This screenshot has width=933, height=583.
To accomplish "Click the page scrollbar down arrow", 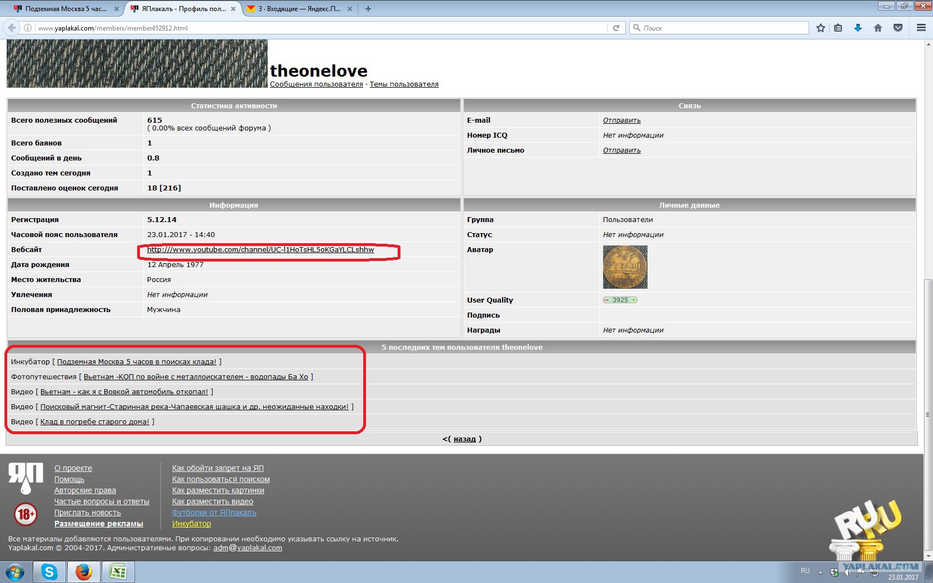I will click(x=928, y=556).
